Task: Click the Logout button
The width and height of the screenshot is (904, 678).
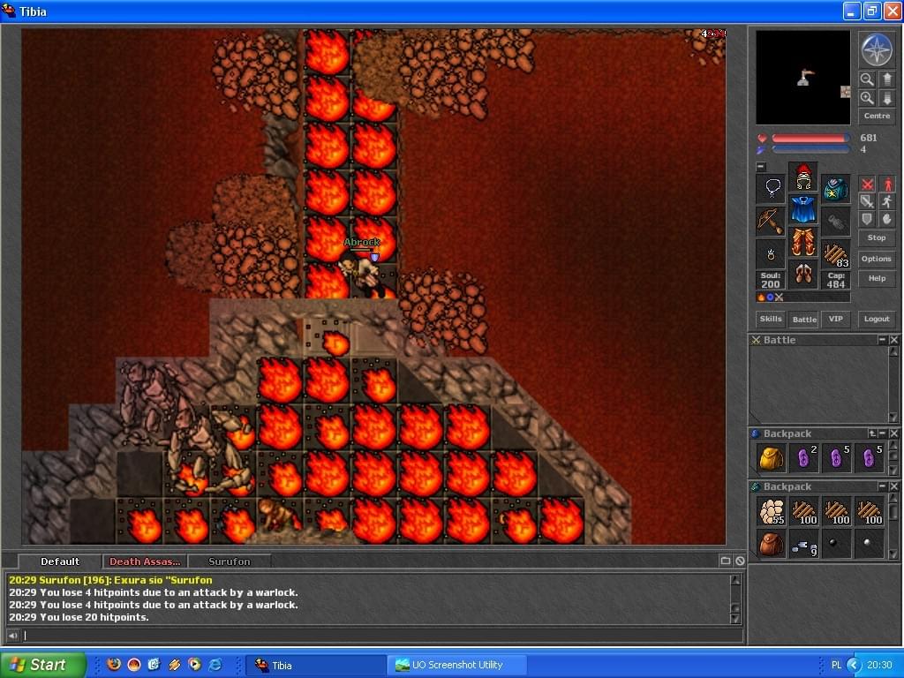Action: click(876, 320)
